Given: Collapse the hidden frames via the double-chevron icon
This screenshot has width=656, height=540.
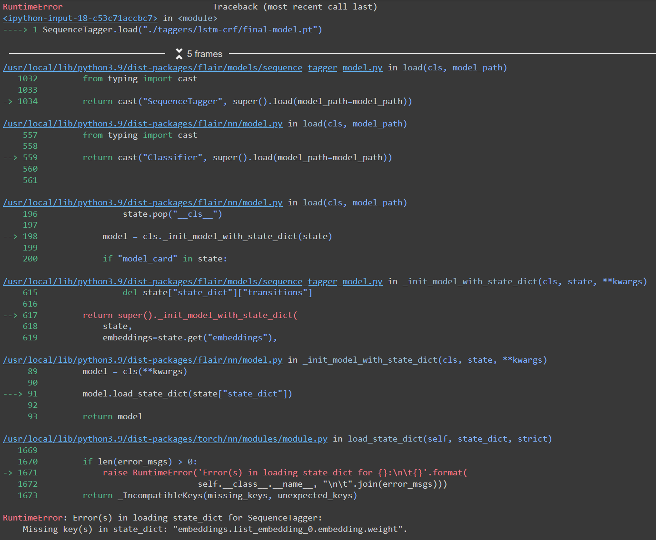Looking at the screenshot, I should click(179, 54).
